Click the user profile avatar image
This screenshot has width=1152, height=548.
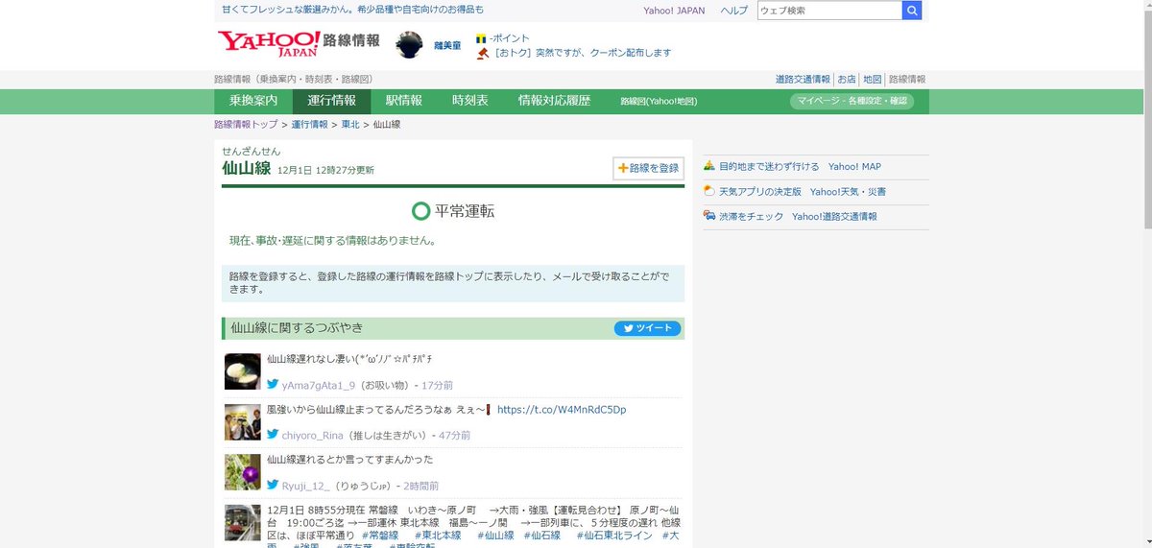410,45
